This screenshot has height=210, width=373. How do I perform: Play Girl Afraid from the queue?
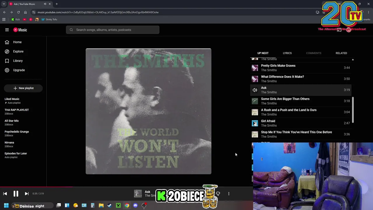tap(301, 123)
